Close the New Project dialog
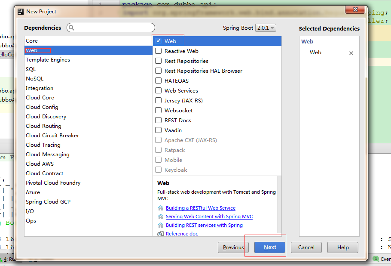This screenshot has width=391, height=266. coord(355,9)
